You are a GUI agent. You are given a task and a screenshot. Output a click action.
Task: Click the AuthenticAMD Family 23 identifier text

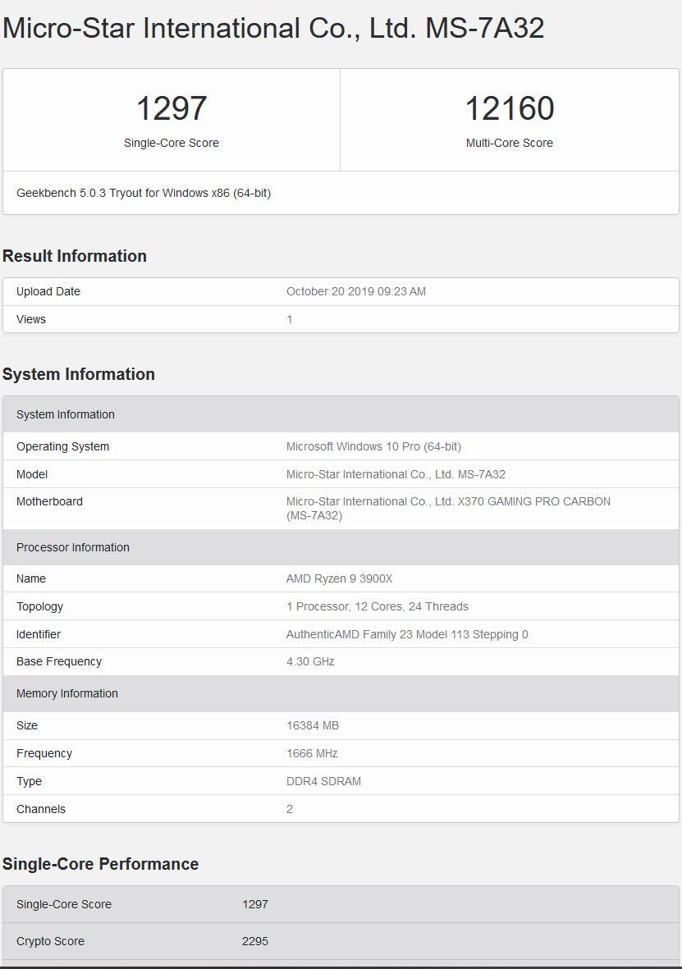tap(407, 634)
